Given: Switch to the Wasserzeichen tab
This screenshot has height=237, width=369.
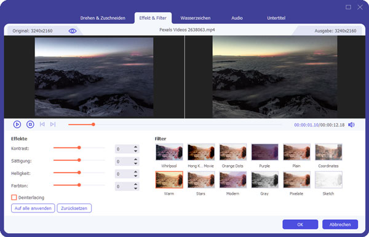Looking at the screenshot, I should tap(196, 18).
